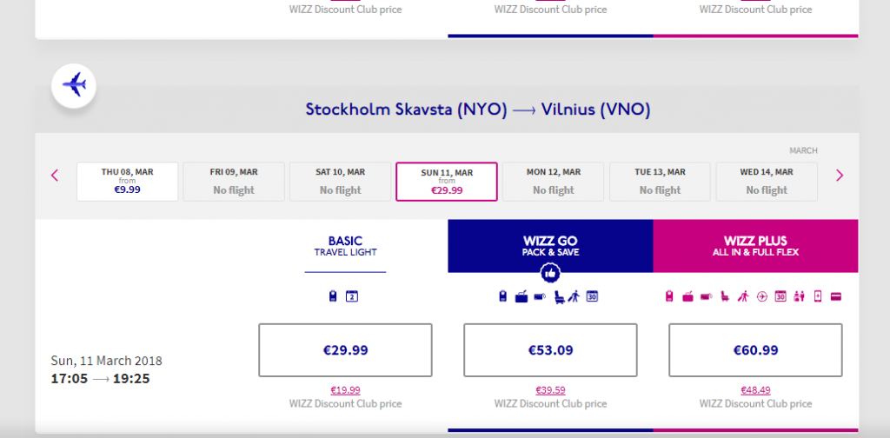
Task: Click the airplane icon above the route header
Action: click(74, 86)
